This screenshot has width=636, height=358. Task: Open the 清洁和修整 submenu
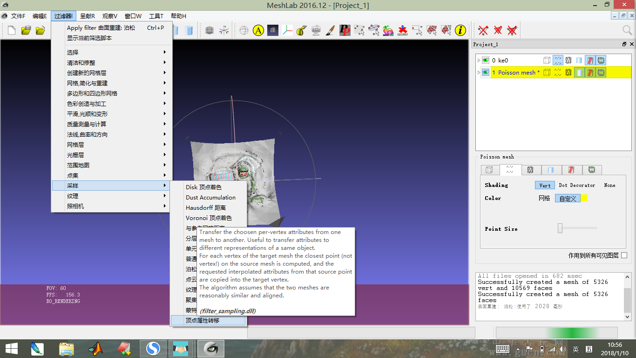point(112,62)
